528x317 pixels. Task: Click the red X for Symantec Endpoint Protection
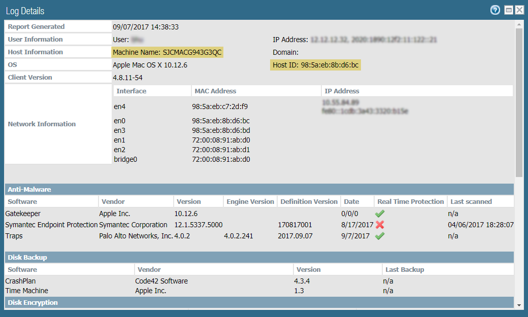click(379, 225)
